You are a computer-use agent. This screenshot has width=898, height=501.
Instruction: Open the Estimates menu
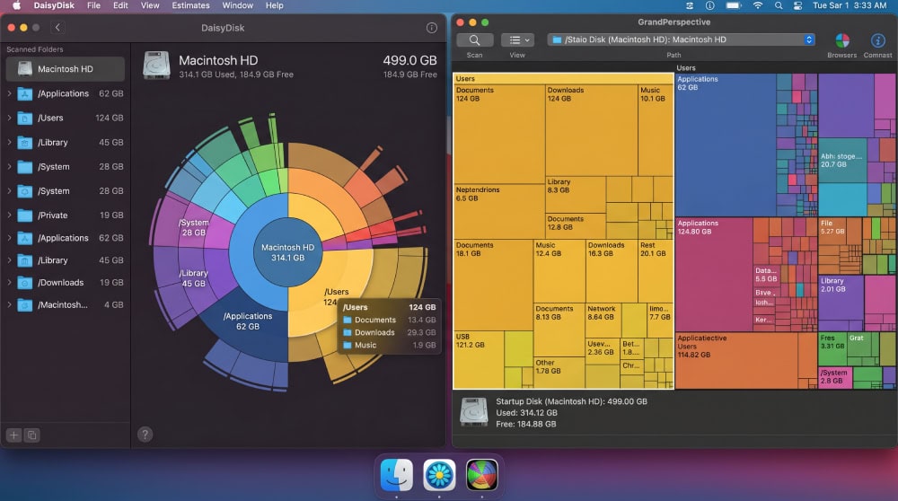tap(190, 5)
